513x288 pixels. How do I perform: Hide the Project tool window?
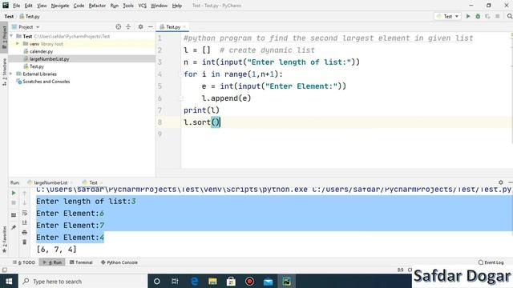pyautogui.click(x=151, y=26)
